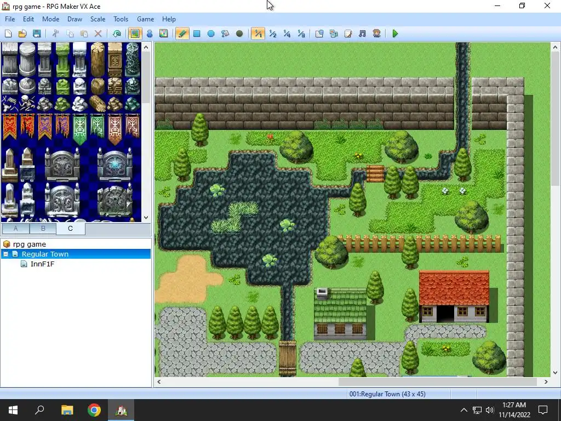Open the Character Generator icon
The width and height of the screenshot is (561, 421).
[x=376, y=33]
